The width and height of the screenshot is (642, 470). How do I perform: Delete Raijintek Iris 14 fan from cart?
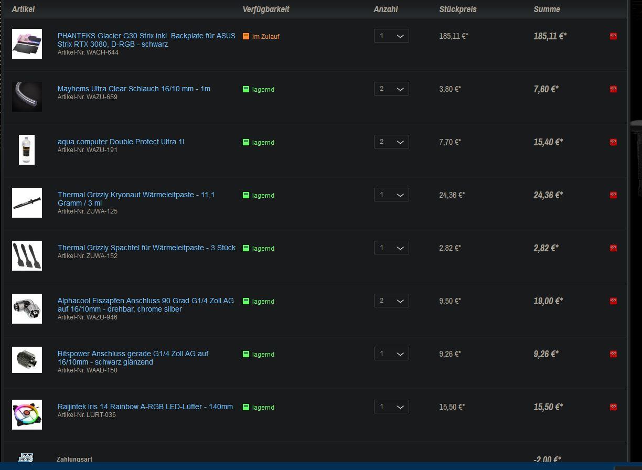tap(613, 407)
